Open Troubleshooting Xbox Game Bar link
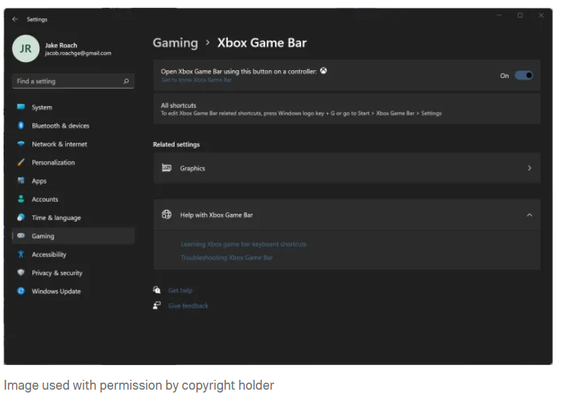The height and width of the screenshot is (396, 564). 226,257
